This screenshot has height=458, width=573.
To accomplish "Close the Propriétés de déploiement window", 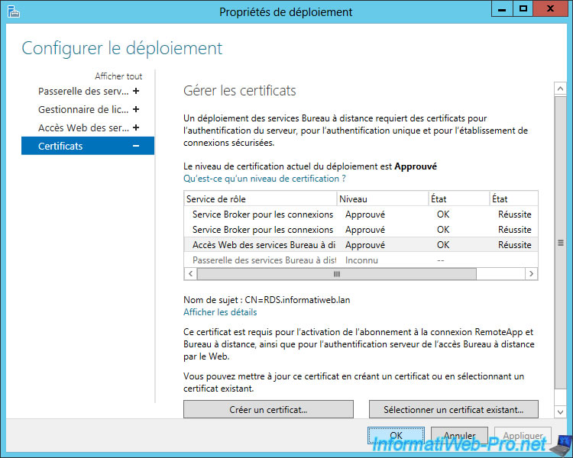I will [x=550, y=8].
